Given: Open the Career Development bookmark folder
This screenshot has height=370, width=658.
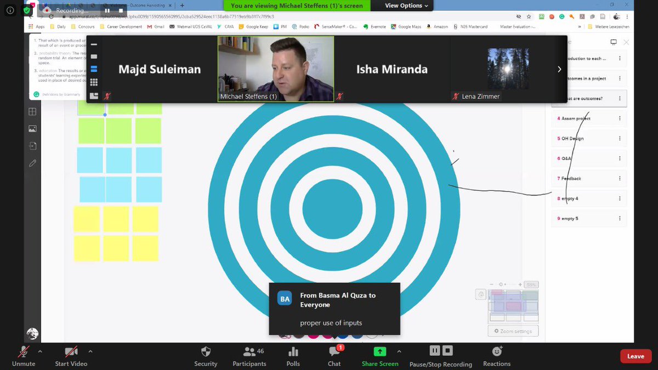Looking at the screenshot, I should tap(120, 26).
